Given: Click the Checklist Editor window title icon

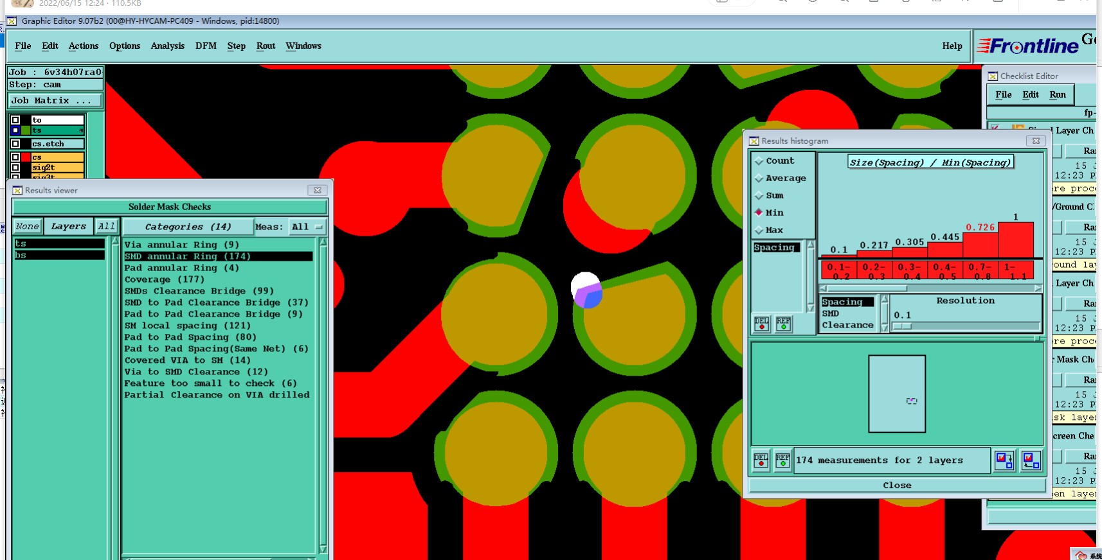Looking at the screenshot, I should coord(993,76).
